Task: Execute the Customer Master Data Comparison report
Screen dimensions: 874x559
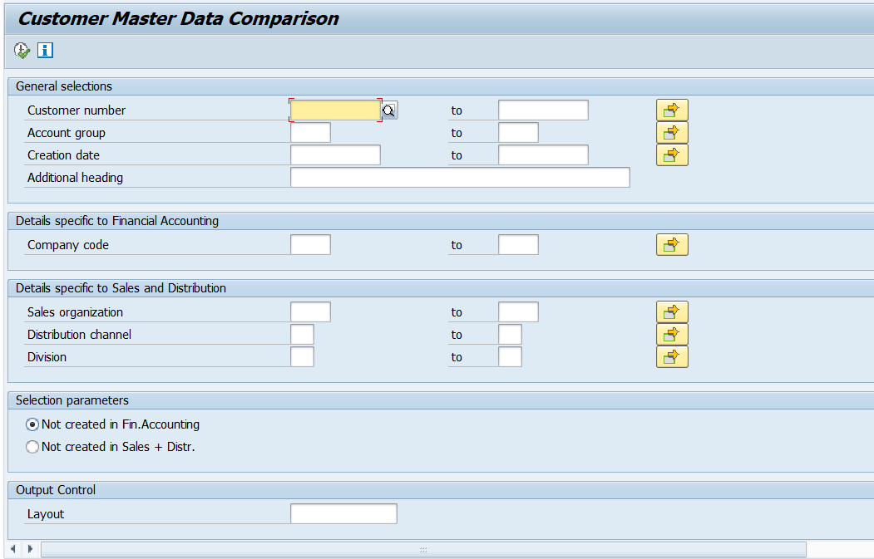Action: [21, 51]
